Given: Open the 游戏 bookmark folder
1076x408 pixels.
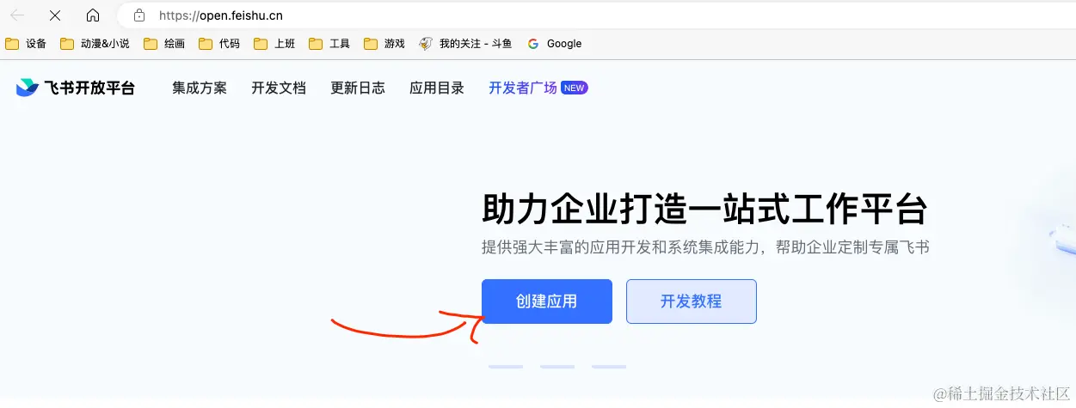Looking at the screenshot, I should [384, 44].
